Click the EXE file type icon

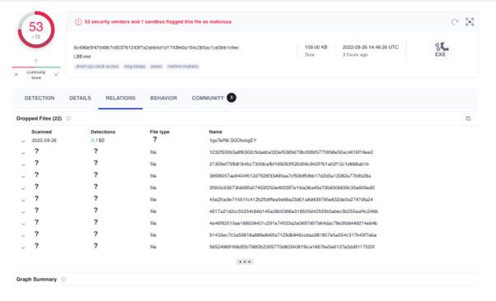(440, 50)
